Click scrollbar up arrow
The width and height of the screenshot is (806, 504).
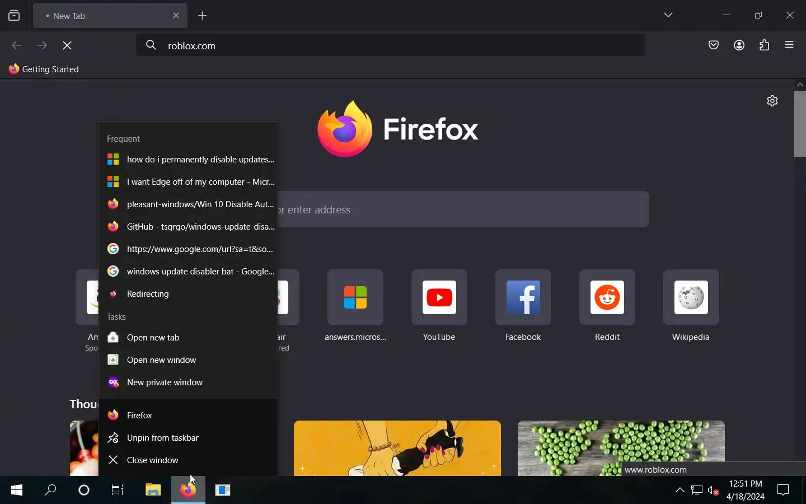[x=800, y=85]
